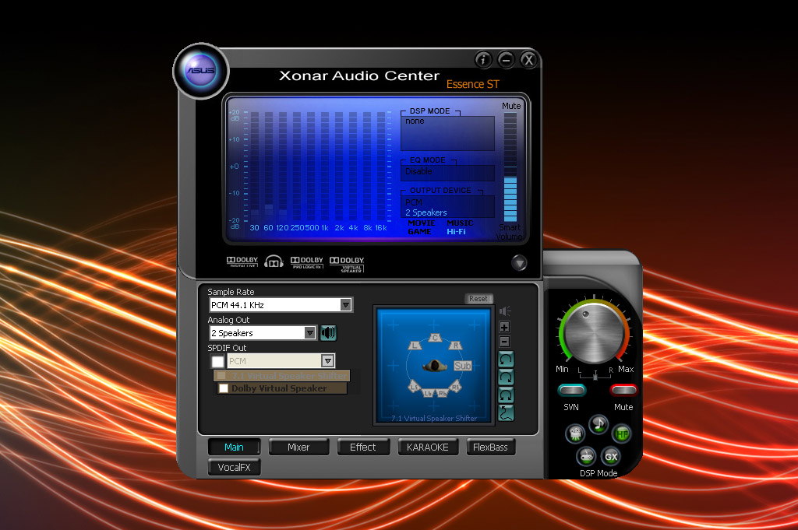Click the Reset button above speaker shifter
The width and height of the screenshot is (798, 530).
[478, 299]
